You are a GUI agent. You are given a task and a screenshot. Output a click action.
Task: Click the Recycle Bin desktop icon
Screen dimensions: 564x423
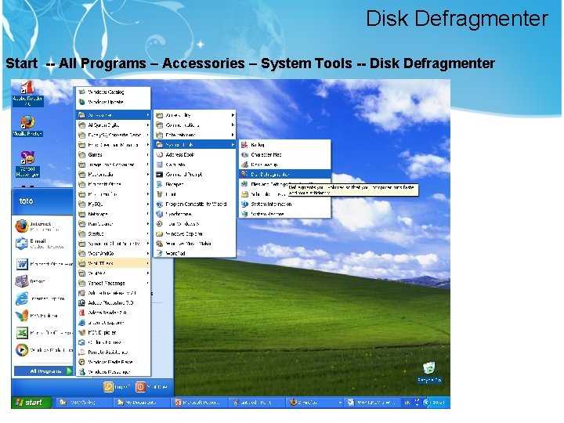point(429,373)
